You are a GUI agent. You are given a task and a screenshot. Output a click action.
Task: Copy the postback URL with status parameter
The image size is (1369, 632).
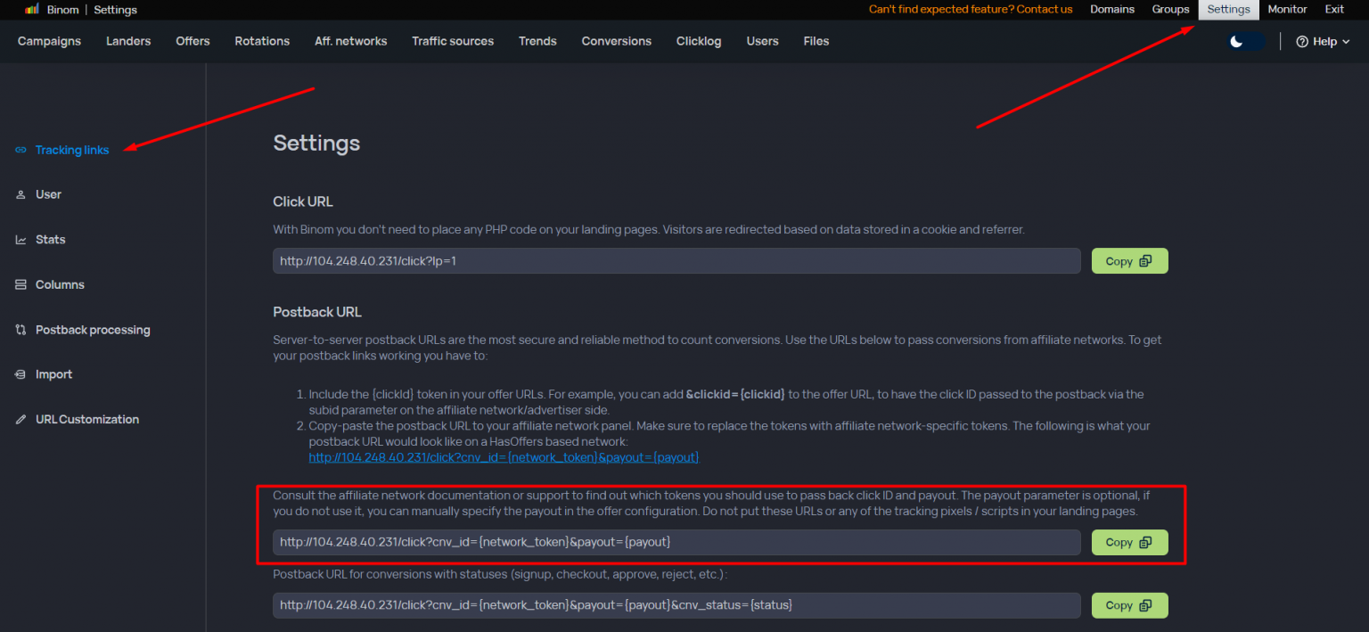click(x=1129, y=605)
